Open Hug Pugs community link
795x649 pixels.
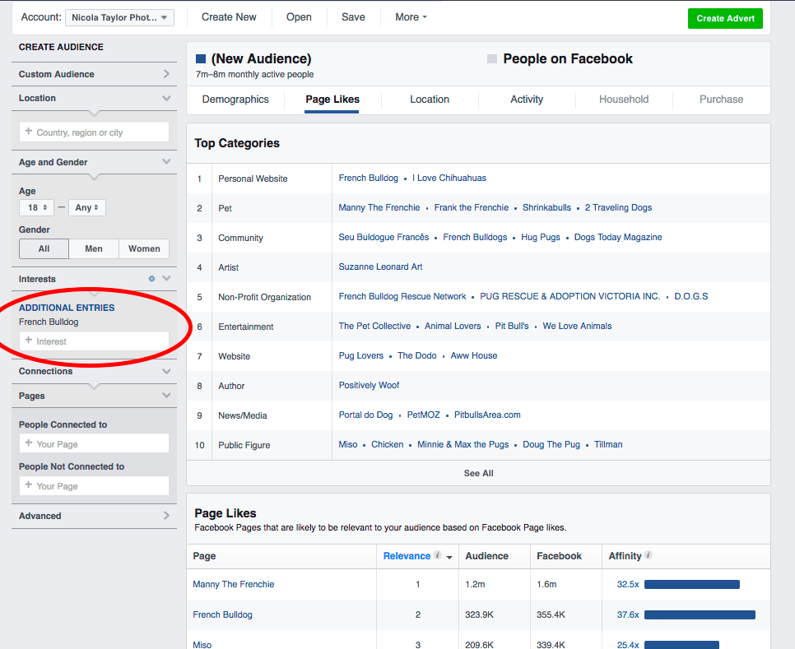(541, 237)
